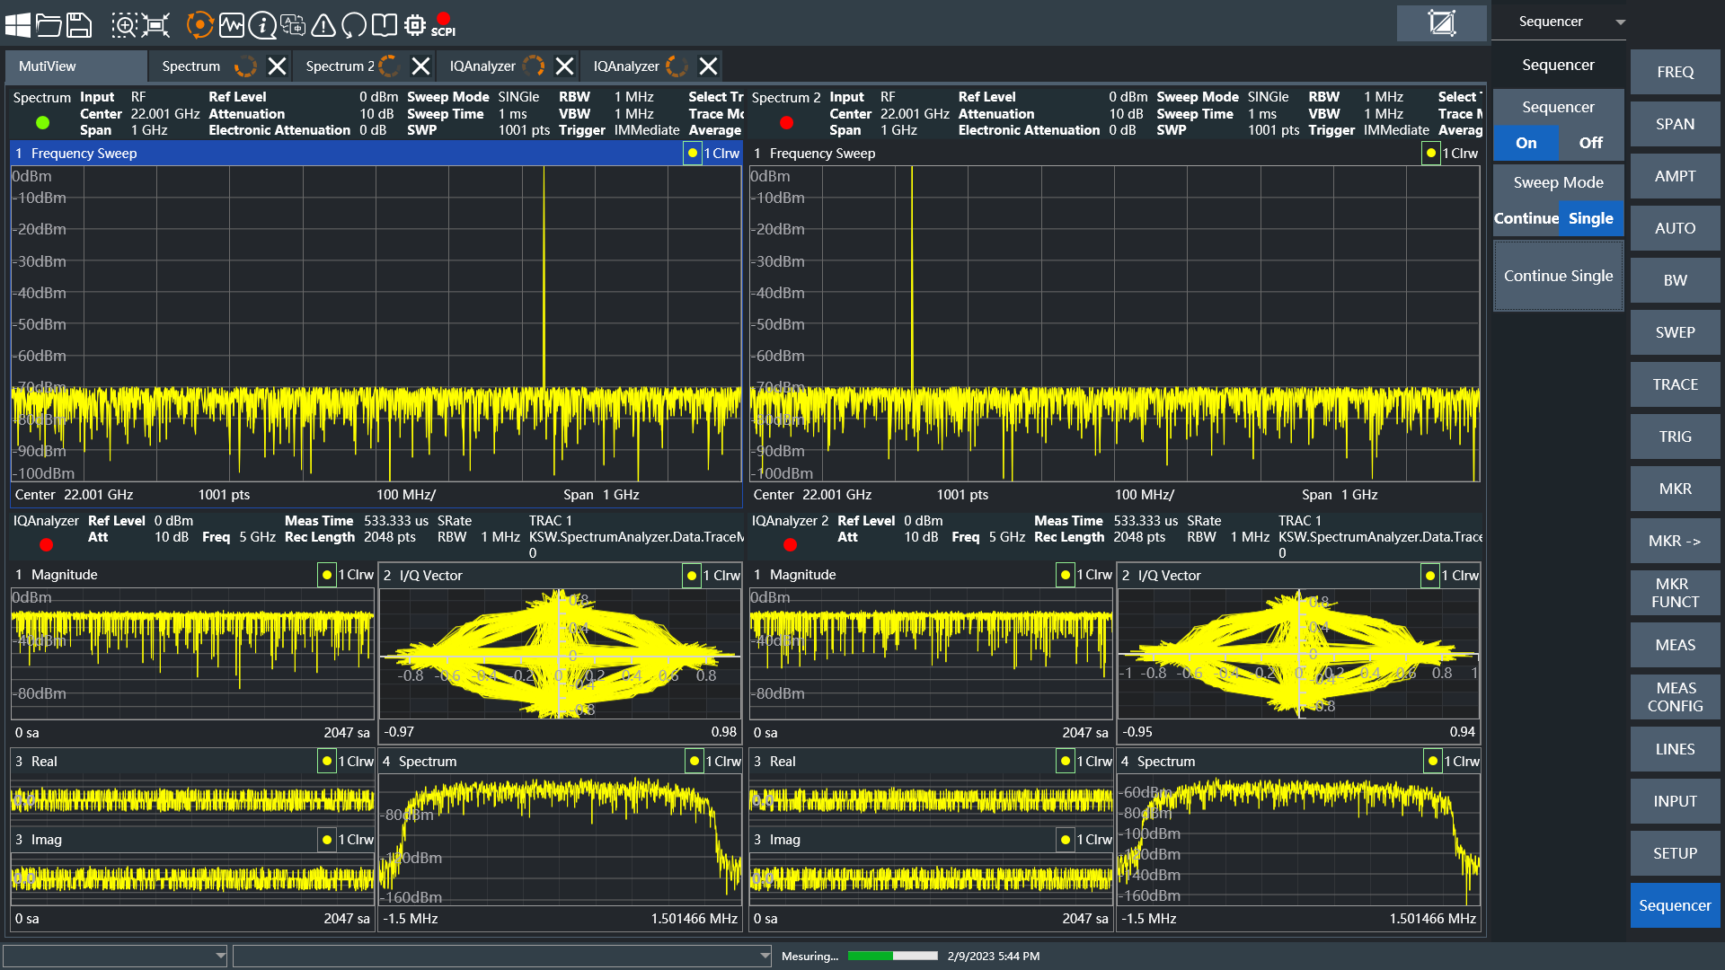Open the second IQAnalyzer tab
1725x970 pixels.
point(627,66)
